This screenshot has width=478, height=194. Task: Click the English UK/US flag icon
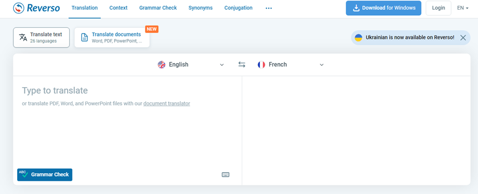(162, 64)
